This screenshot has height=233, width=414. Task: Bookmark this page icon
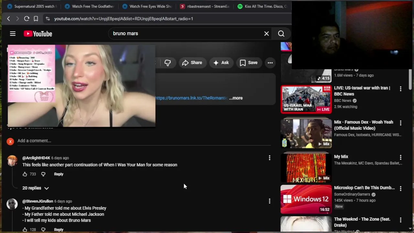(36, 19)
